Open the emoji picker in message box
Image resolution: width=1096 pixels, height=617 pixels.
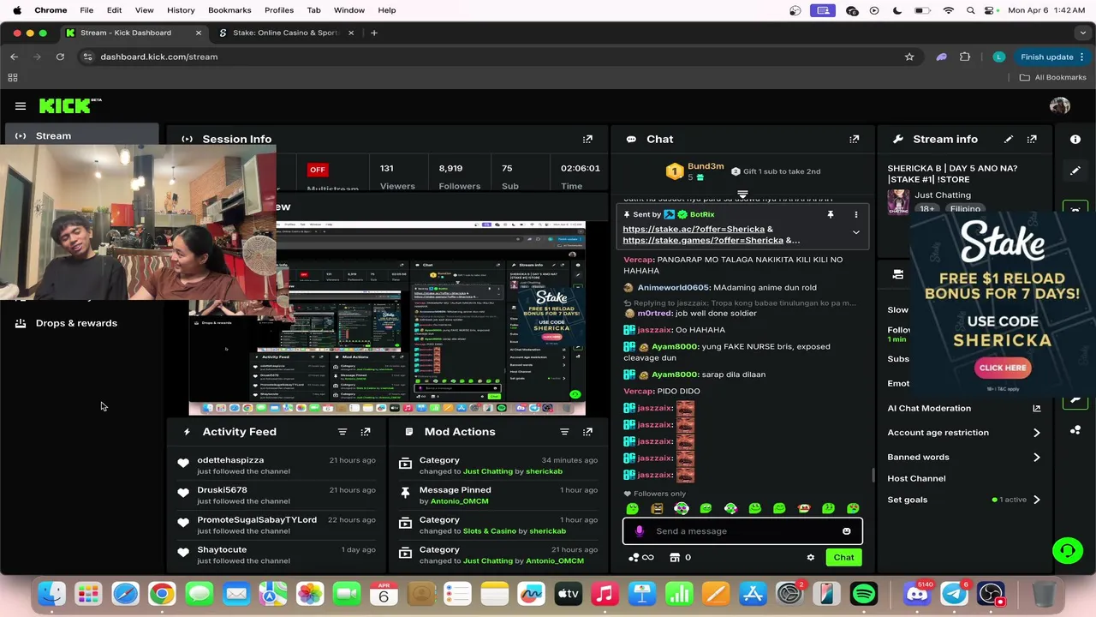[x=847, y=531]
